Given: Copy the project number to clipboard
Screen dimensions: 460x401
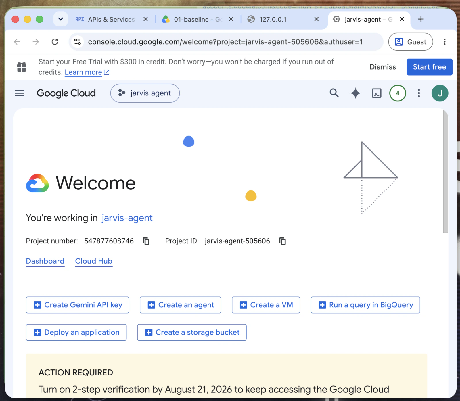Looking at the screenshot, I should click(146, 241).
